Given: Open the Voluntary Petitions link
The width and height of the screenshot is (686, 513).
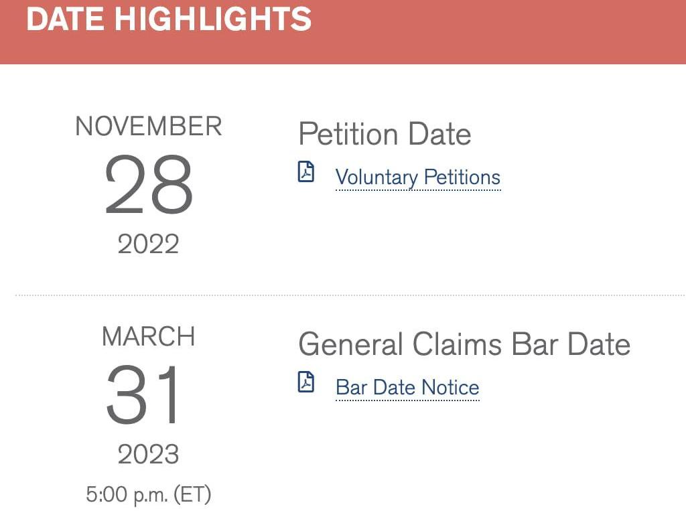Looking at the screenshot, I should [x=417, y=177].
